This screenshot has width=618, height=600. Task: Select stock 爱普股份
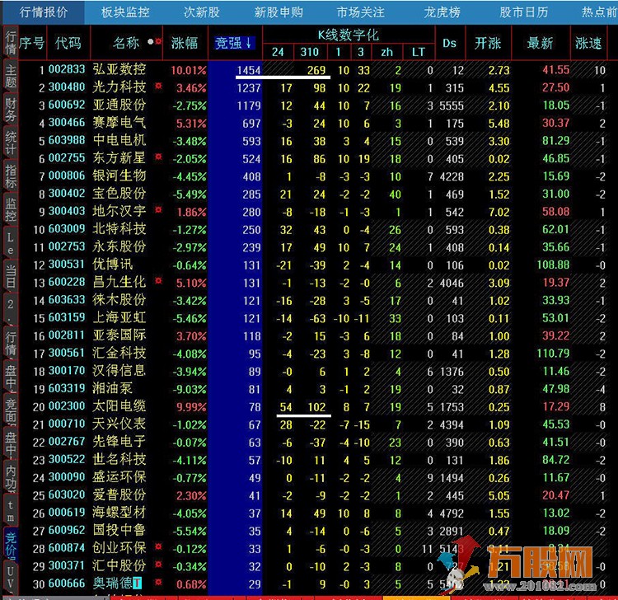click(119, 495)
